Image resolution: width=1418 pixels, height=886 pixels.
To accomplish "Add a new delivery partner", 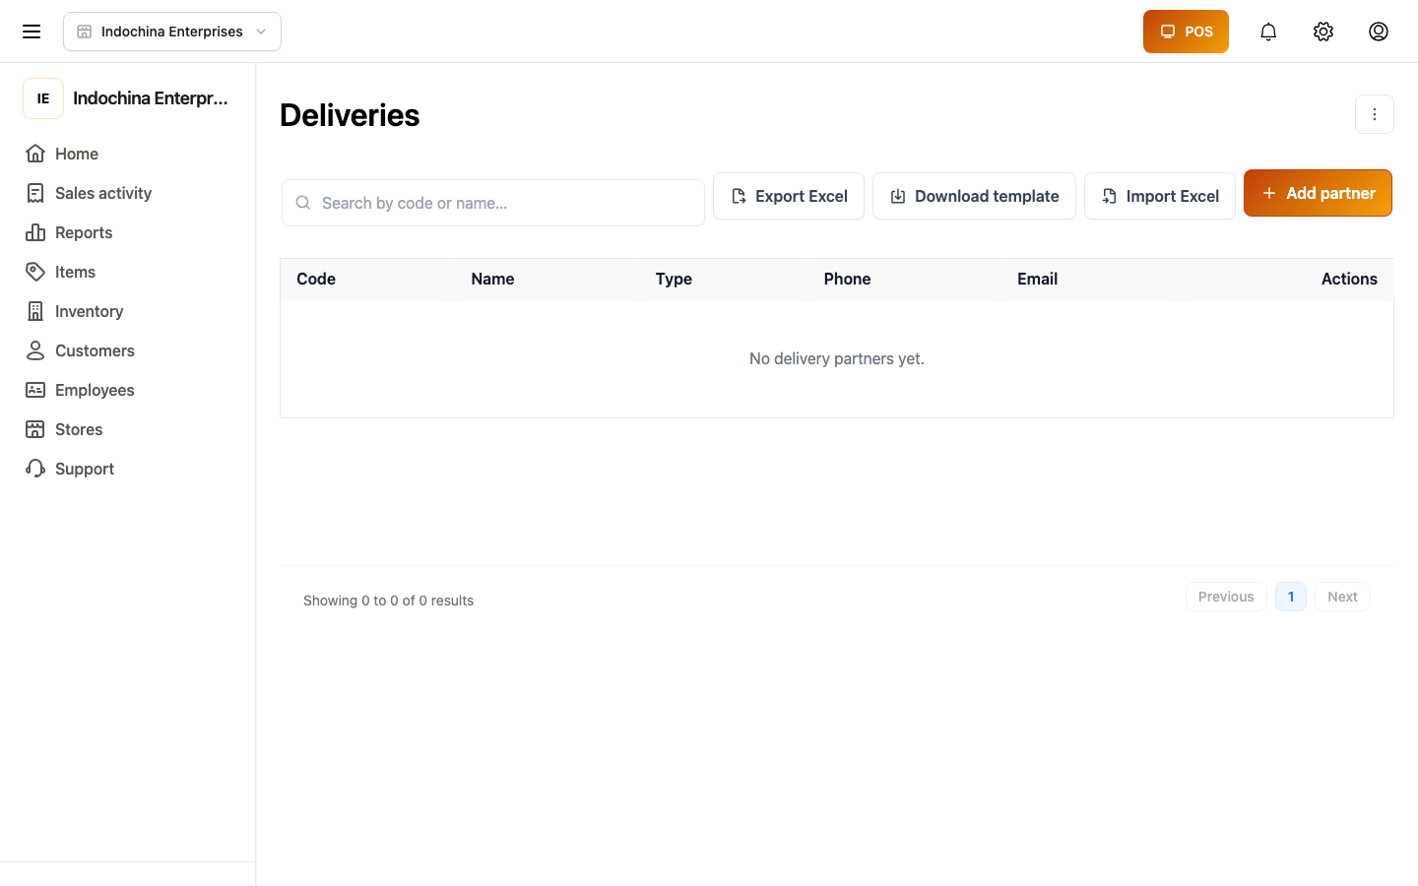I will [x=1318, y=193].
